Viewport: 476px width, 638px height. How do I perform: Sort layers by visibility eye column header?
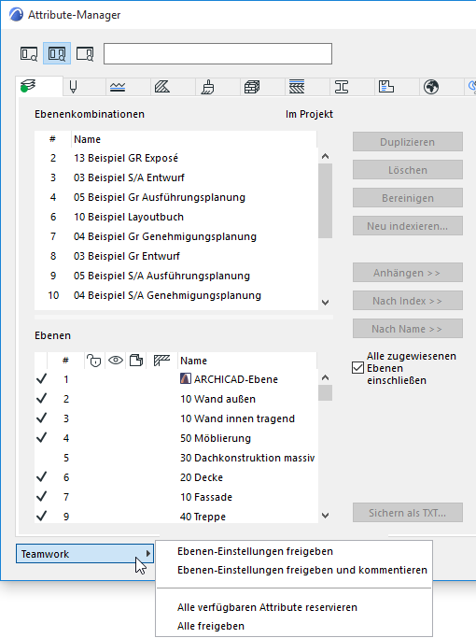pyautogui.click(x=116, y=361)
